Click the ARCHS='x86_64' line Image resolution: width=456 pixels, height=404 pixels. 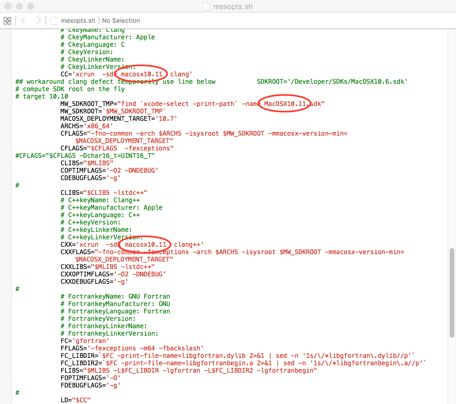[x=87, y=126]
